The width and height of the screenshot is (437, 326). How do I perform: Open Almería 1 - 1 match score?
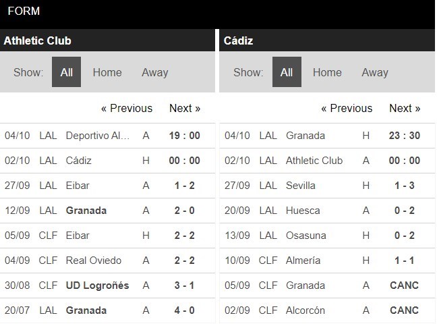coord(405,261)
